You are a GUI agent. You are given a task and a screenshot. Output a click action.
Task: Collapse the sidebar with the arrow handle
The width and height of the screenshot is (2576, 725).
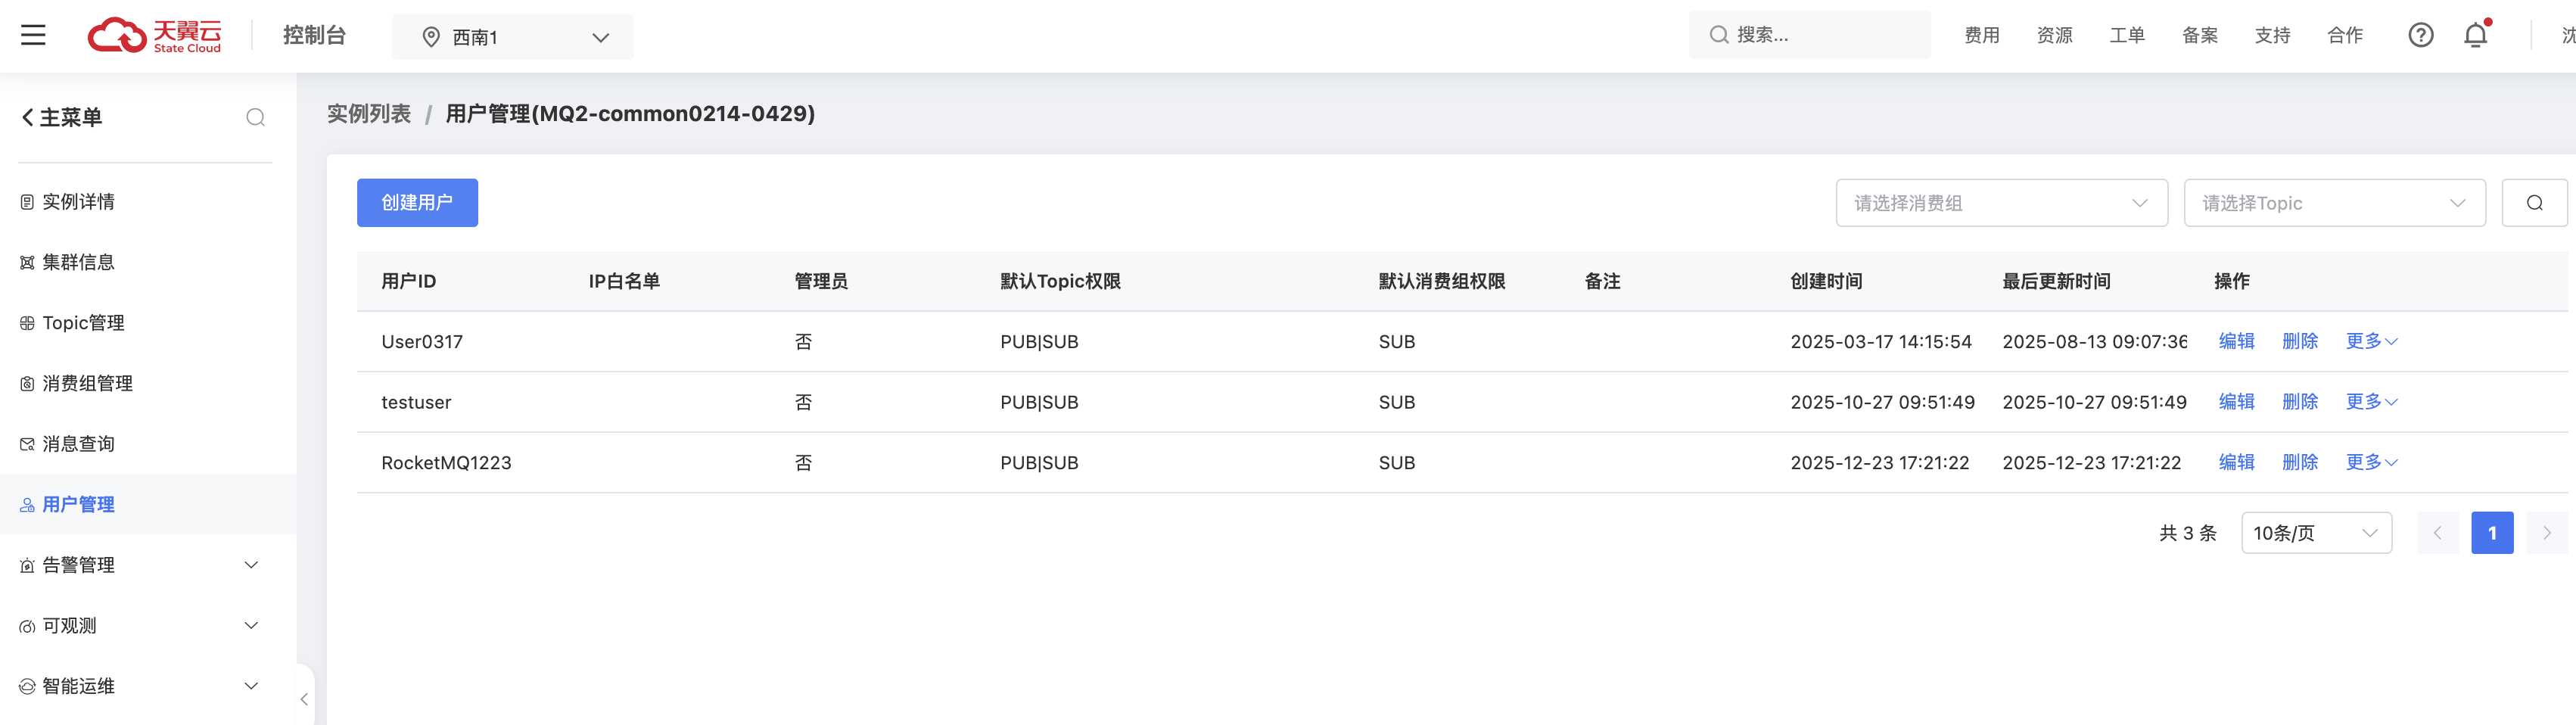tap(304, 699)
